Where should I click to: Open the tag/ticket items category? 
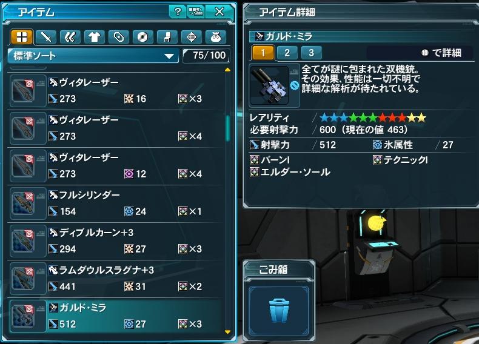[118, 37]
